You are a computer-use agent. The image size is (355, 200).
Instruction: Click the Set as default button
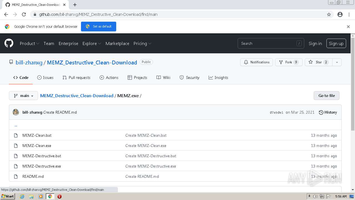pyautogui.click(x=98, y=26)
